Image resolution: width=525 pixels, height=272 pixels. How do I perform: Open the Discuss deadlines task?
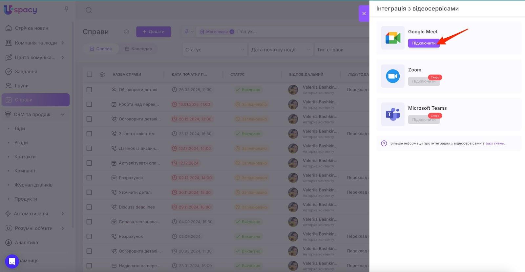click(137, 207)
